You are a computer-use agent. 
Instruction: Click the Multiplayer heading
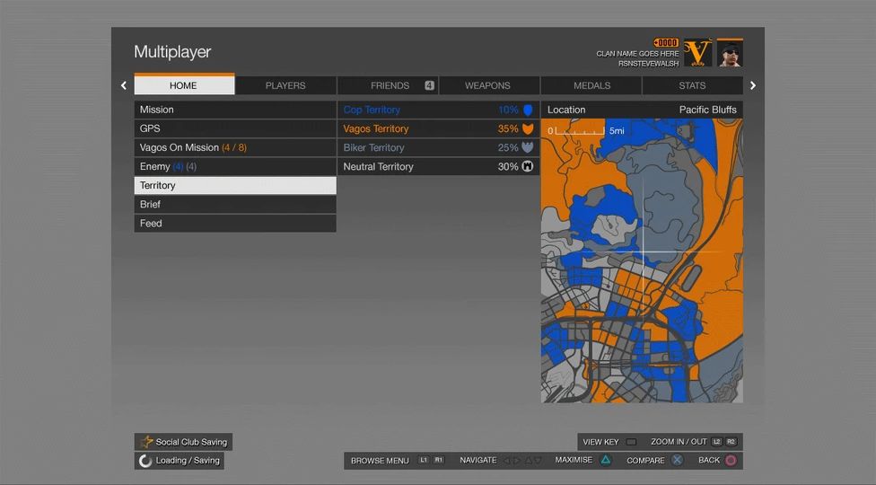point(172,52)
